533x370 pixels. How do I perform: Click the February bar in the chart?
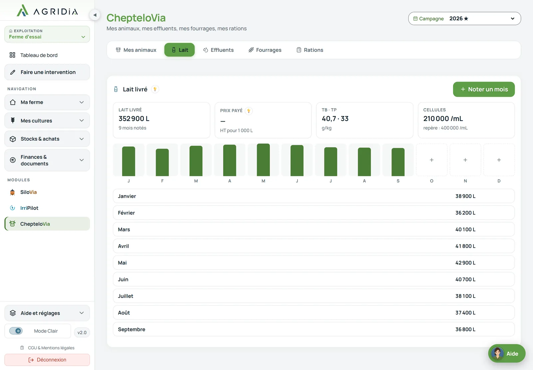162,162
